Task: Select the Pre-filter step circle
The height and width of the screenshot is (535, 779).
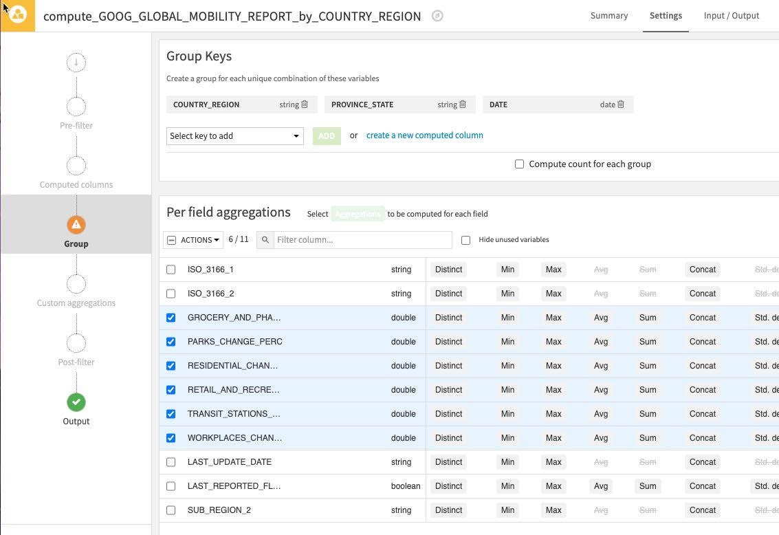Action: pos(76,107)
